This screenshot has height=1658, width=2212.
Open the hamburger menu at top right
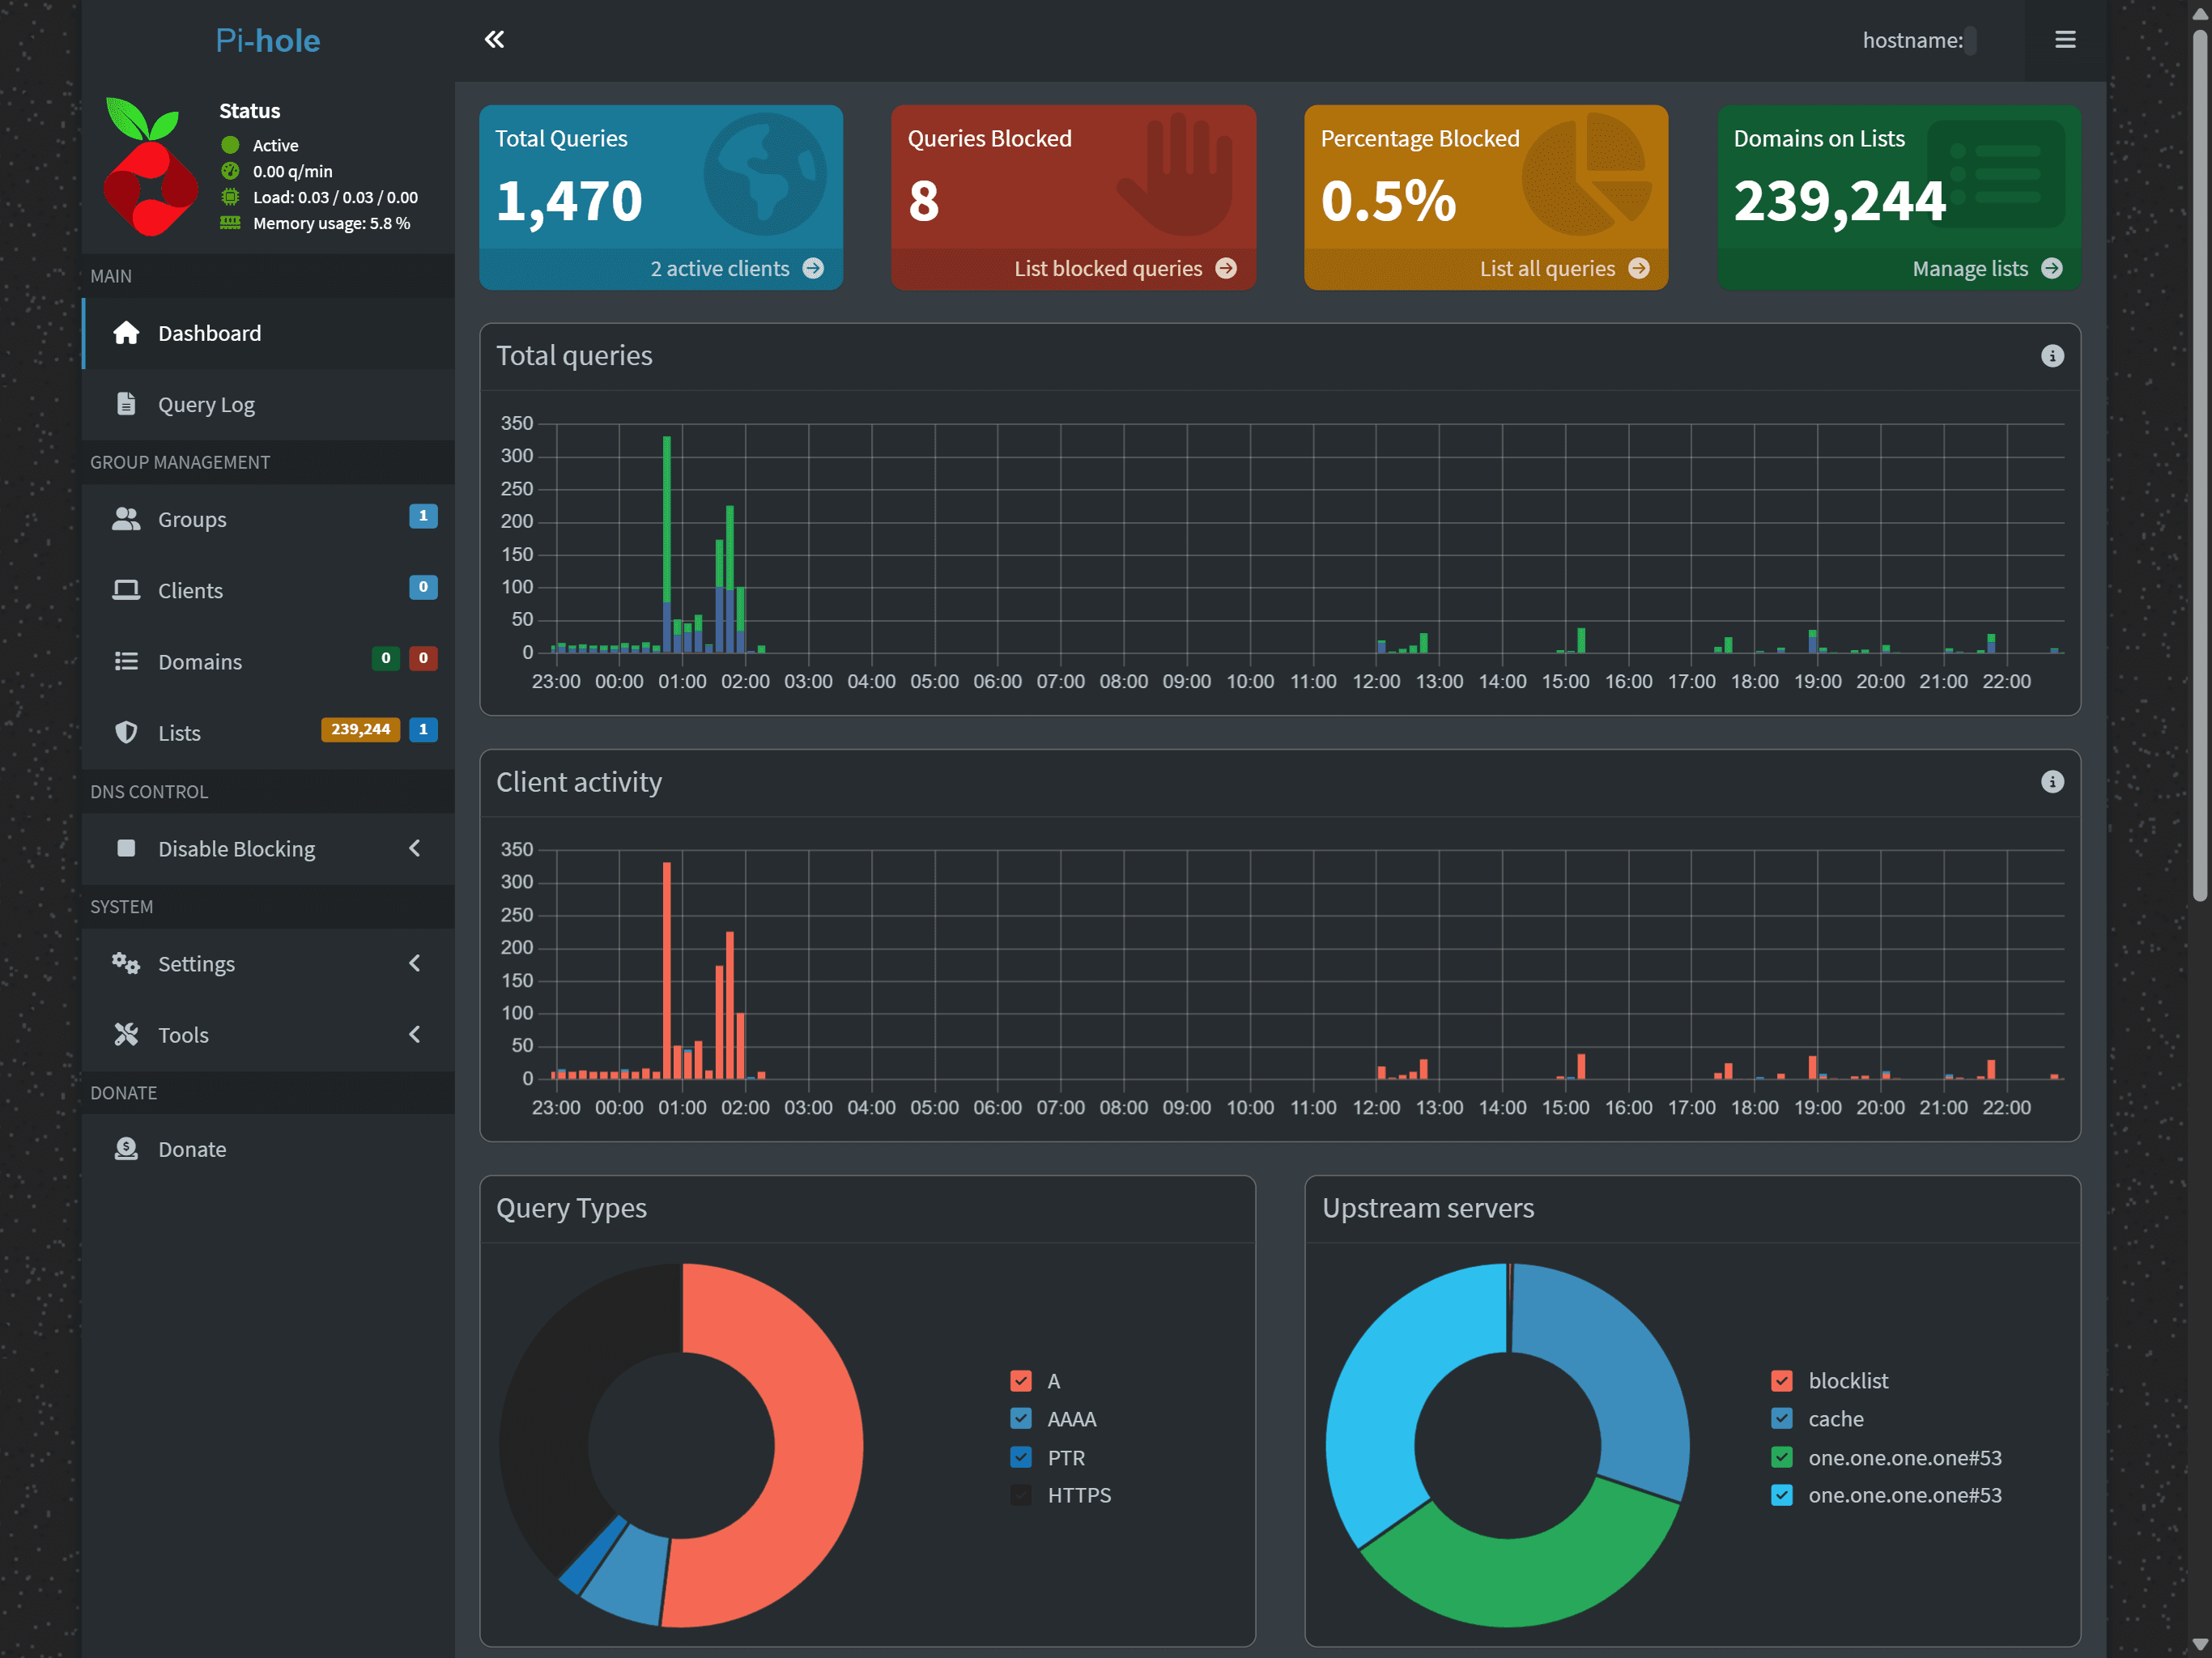click(2065, 40)
